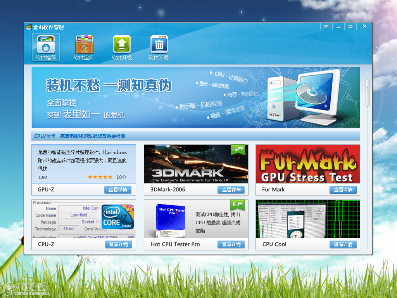Maximize the 金山软件管理 window
The height and width of the screenshot is (298, 397).
[x=350, y=26]
